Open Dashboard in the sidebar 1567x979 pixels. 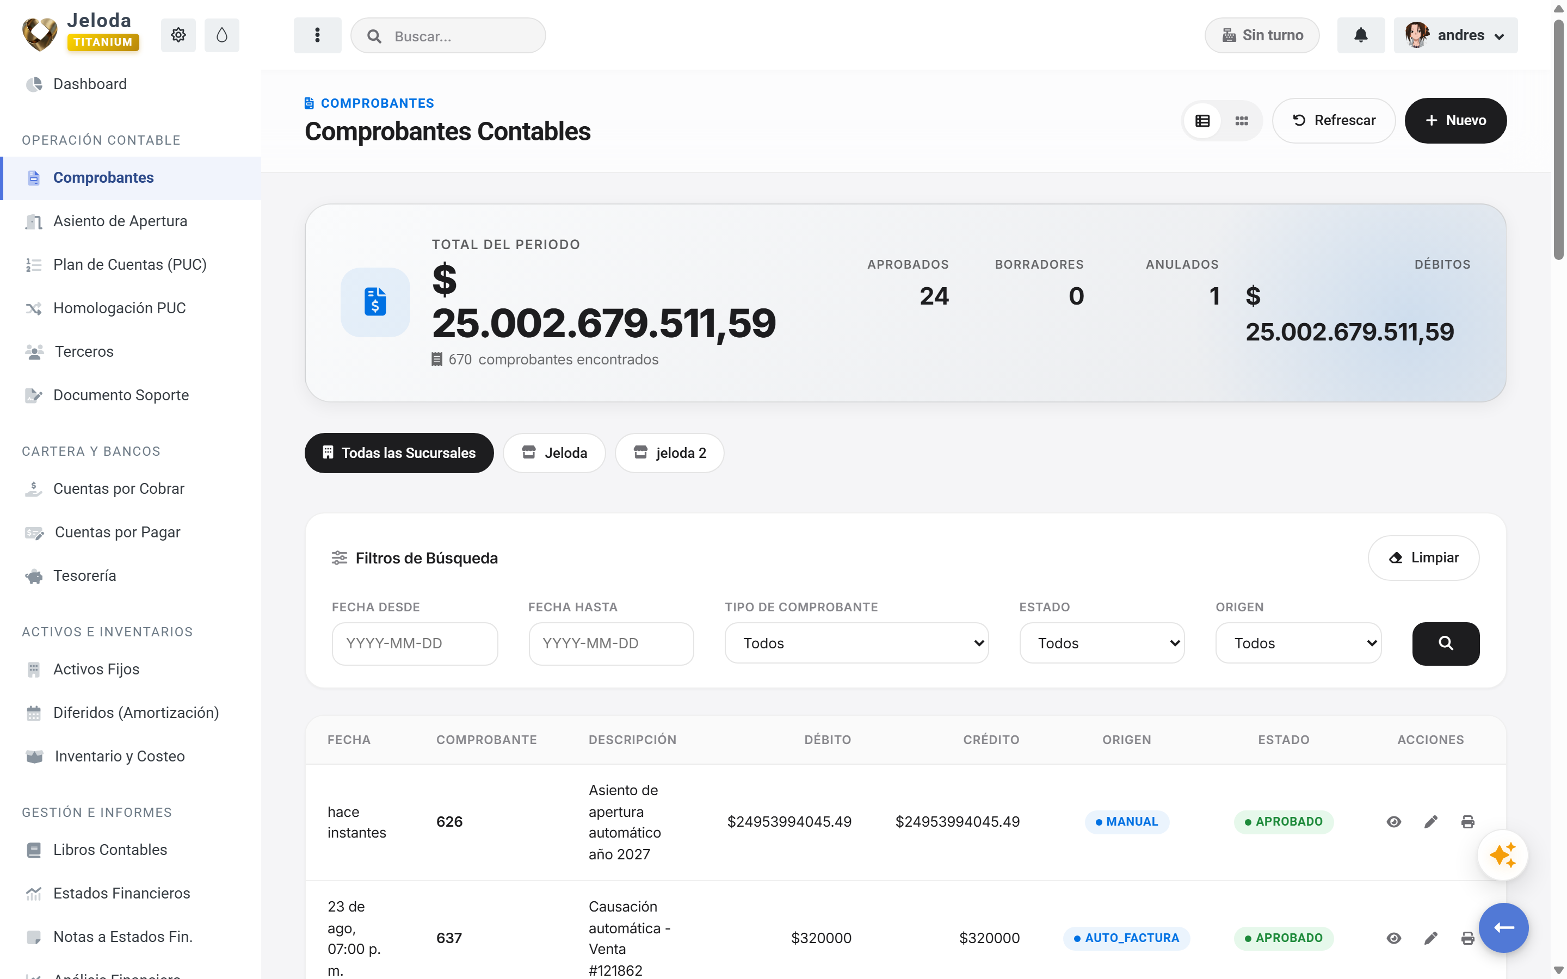(x=130, y=84)
